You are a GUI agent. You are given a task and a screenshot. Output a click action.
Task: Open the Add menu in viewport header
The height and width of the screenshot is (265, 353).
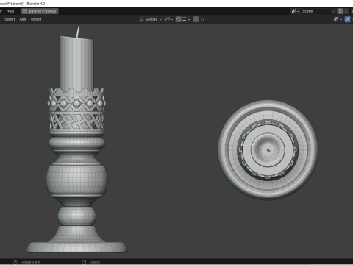point(23,19)
